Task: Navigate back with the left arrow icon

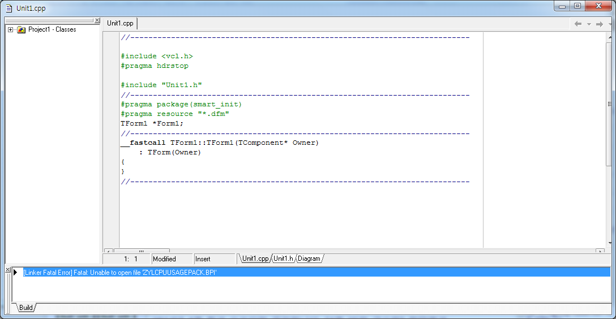Action: tap(578, 24)
